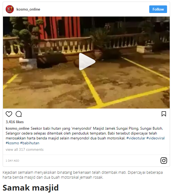Click the Samak masjid heading
This screenshot has height=193, width=180.
30,188
